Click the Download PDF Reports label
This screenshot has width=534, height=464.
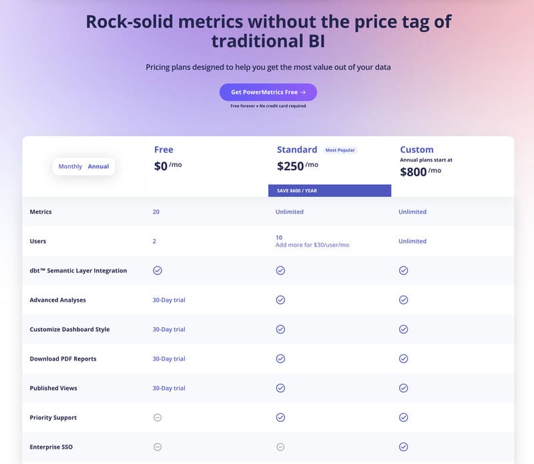[63, 359]
